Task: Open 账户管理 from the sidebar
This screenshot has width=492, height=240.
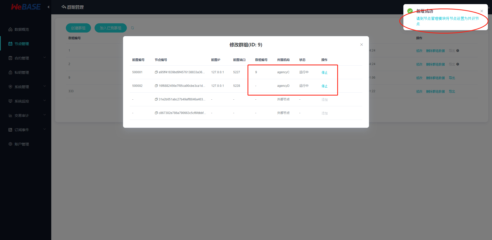Action: (22, 144)
